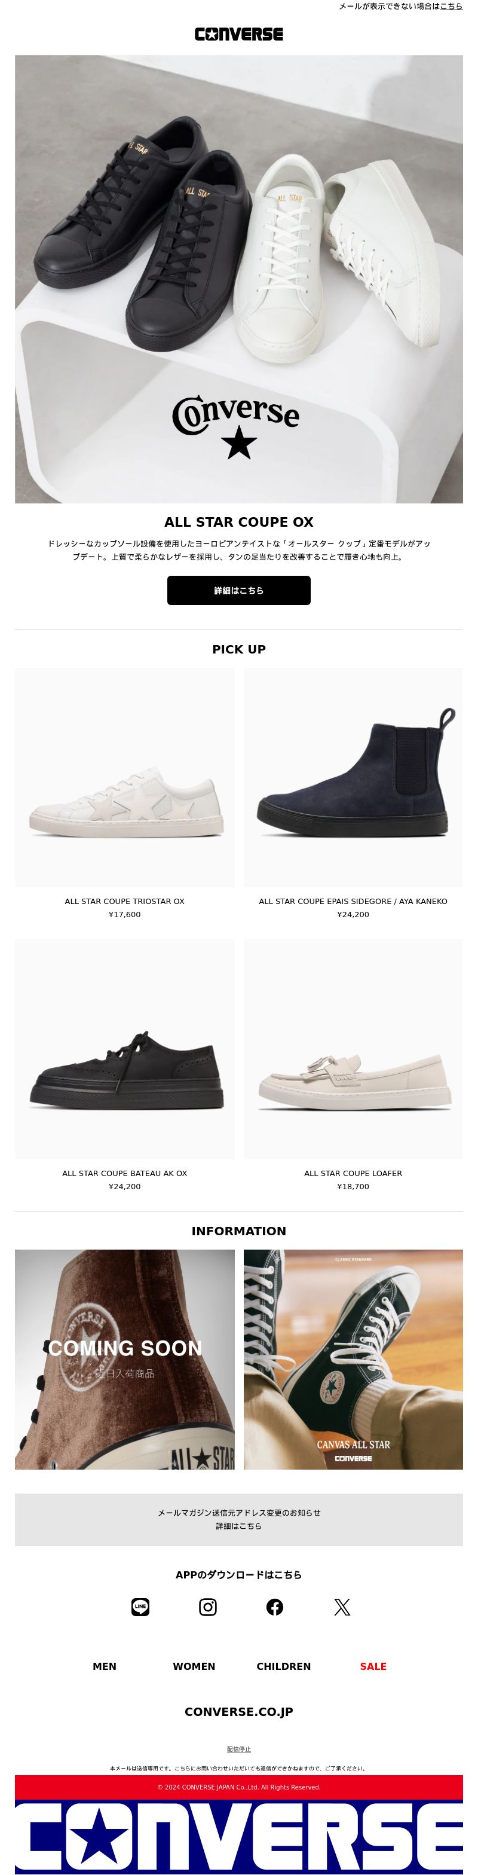
Task: Open the CONVERSE.CO.JP link
Action: (x=238, y=1711)
